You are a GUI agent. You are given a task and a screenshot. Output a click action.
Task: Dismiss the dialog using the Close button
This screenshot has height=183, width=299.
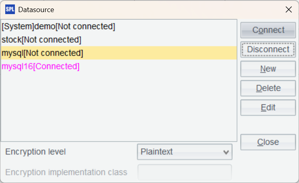pos(268,142)
